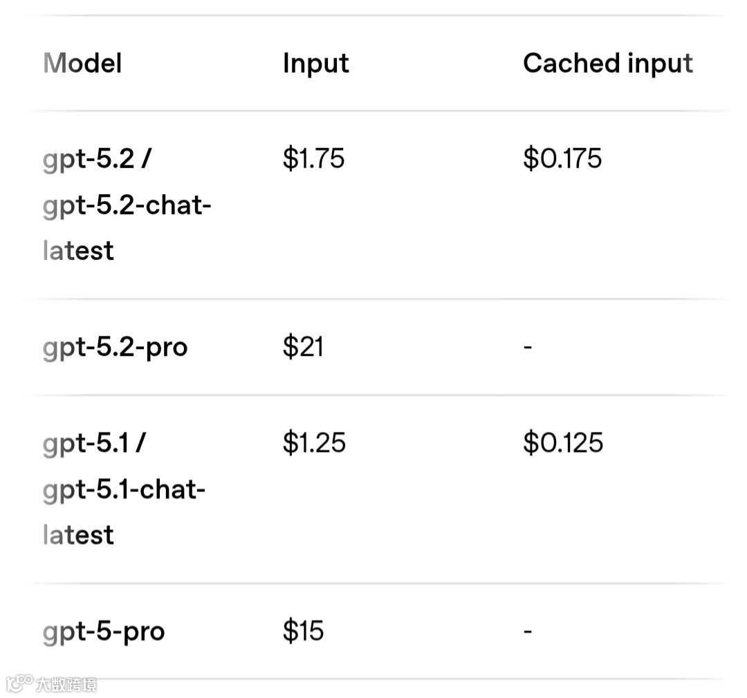Open the gpt-5.2-pro model row
Screen dimensions: 747x698
click(x=115, y=347)
